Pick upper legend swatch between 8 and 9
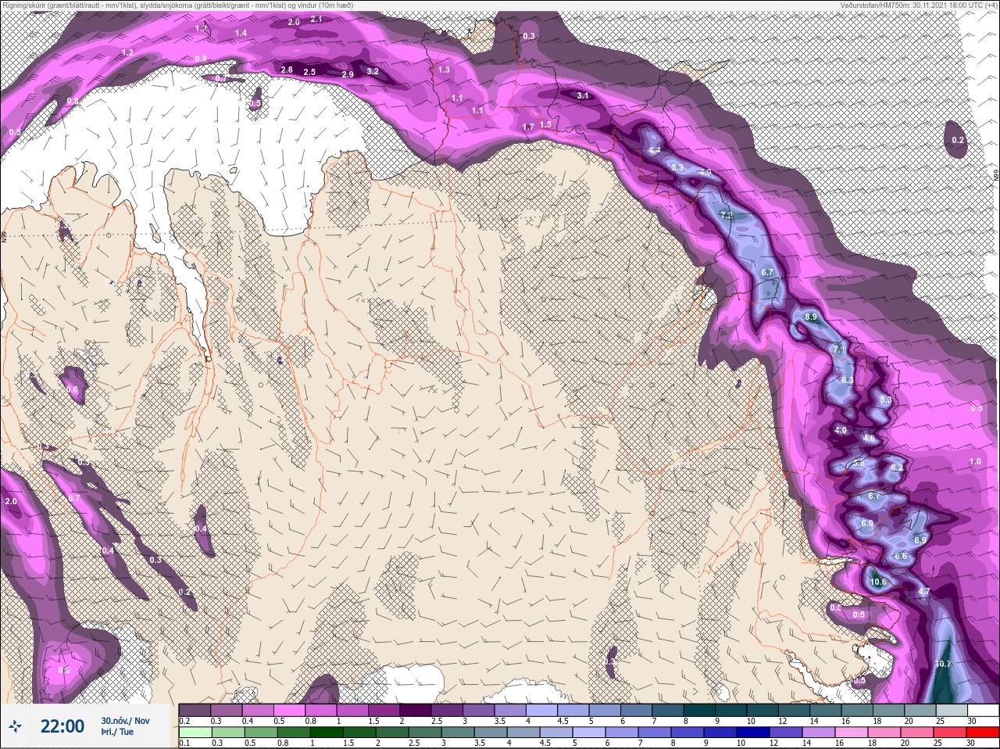The width and height of the screenshot is (1000, 749). click(701, 710)
